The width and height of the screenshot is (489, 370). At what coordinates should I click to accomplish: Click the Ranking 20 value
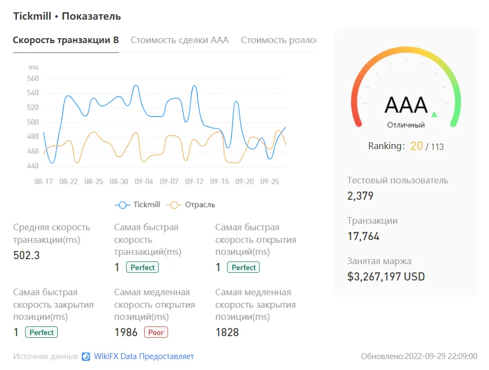click(x=416, y=146)
